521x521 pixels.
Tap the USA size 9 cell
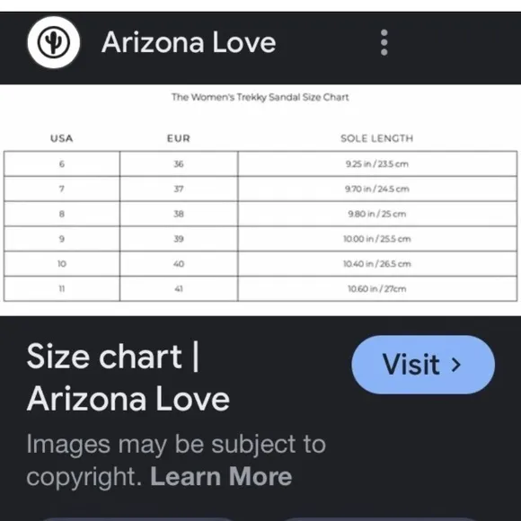(x=62, y=239)
